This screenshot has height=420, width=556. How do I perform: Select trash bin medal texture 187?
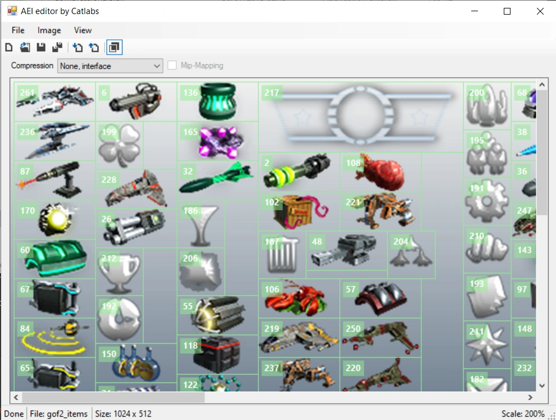point(282,255)
